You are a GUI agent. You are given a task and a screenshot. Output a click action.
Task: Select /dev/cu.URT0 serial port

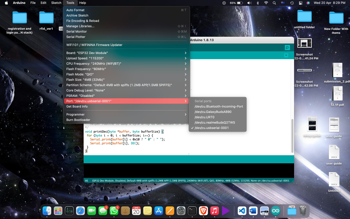[x=218, y=117]
